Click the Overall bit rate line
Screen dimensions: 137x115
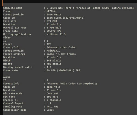32,28
